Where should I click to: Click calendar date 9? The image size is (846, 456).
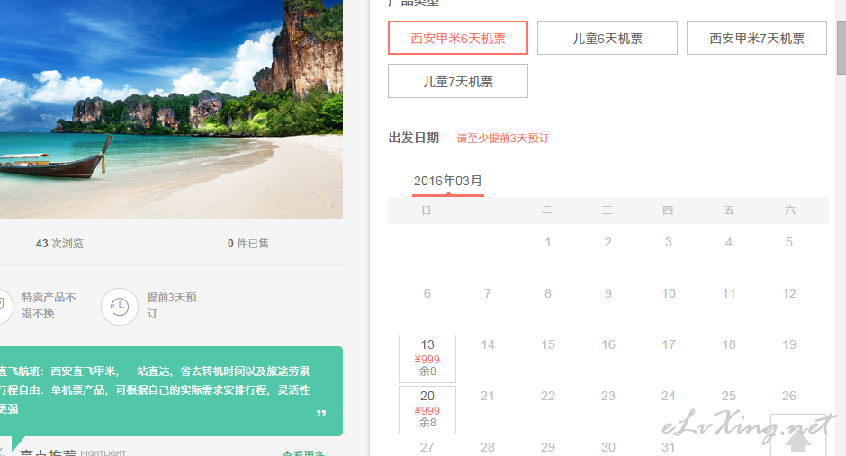click(608, 294)
